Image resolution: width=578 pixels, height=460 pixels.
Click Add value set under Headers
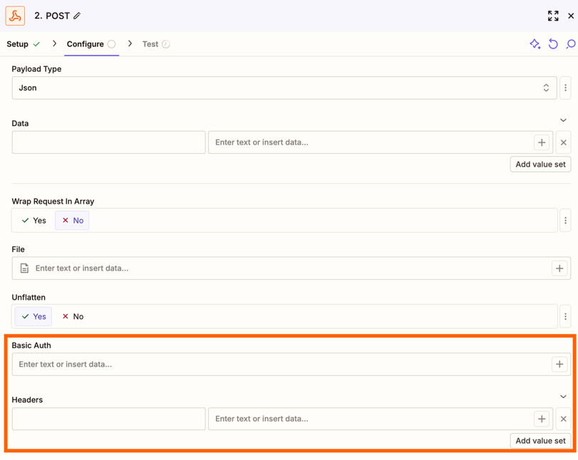pos(540,441)
